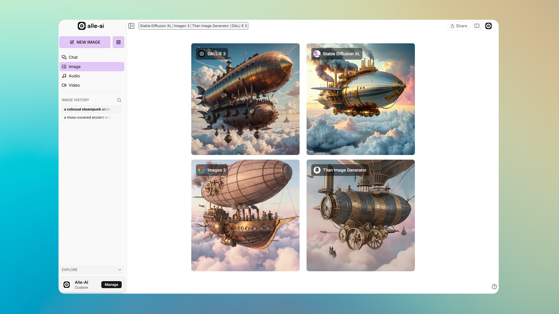
Task: Open the Video section icon
Action: pyautogui.click(x=64, y=85)
